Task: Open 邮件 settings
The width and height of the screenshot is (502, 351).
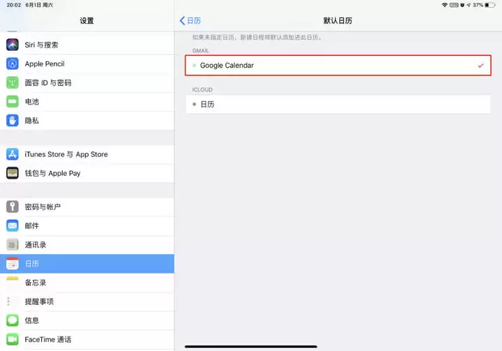Action: tap(87, 225)
